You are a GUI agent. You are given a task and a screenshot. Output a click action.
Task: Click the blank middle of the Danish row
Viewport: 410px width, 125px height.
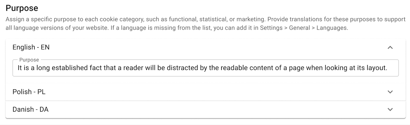click(x=205, y=109)
